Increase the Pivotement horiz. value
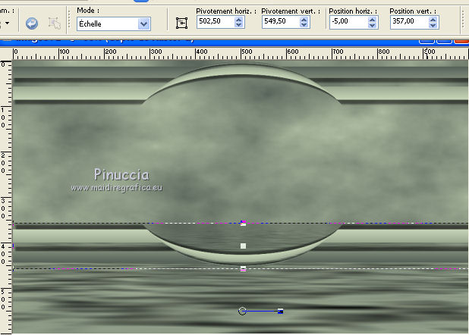The image size is (469, 335). [239, 19]
